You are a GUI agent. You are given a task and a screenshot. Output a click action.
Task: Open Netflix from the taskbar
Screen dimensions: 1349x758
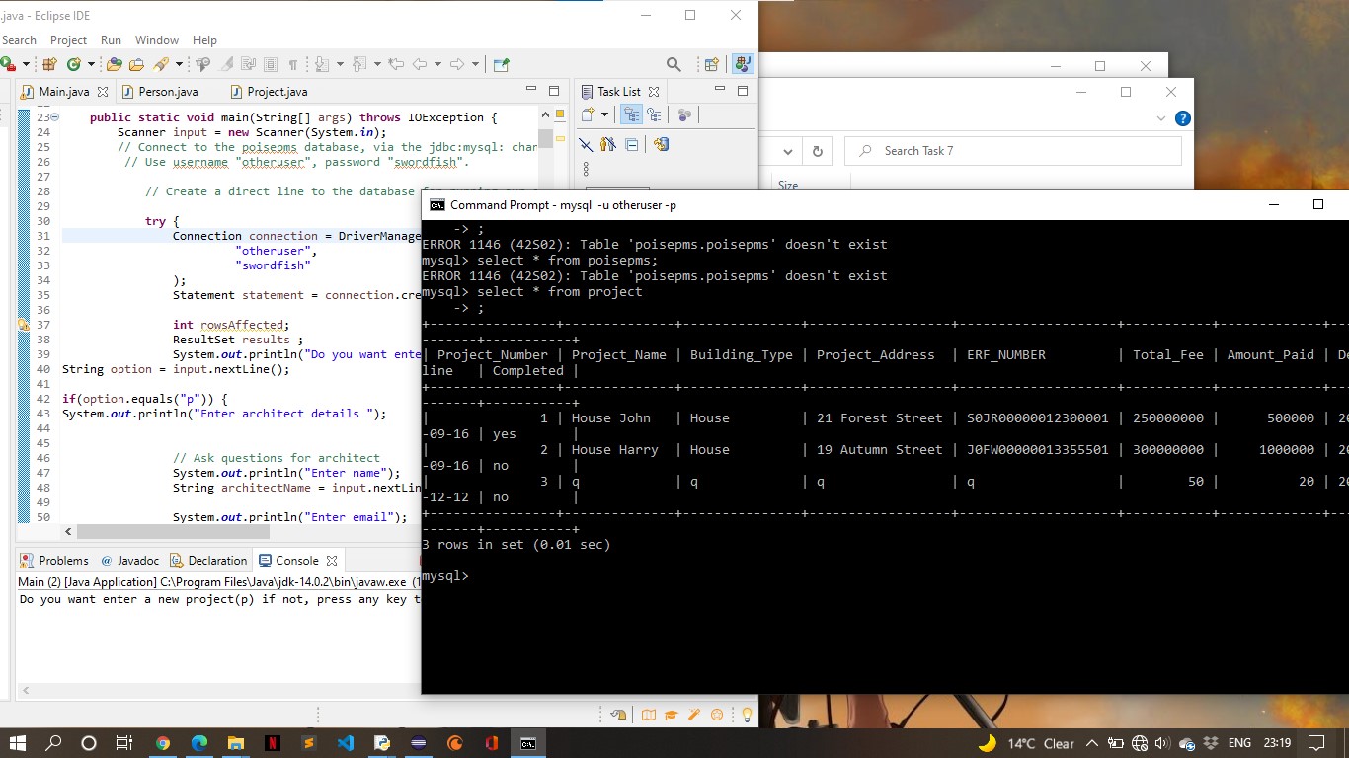272,743
